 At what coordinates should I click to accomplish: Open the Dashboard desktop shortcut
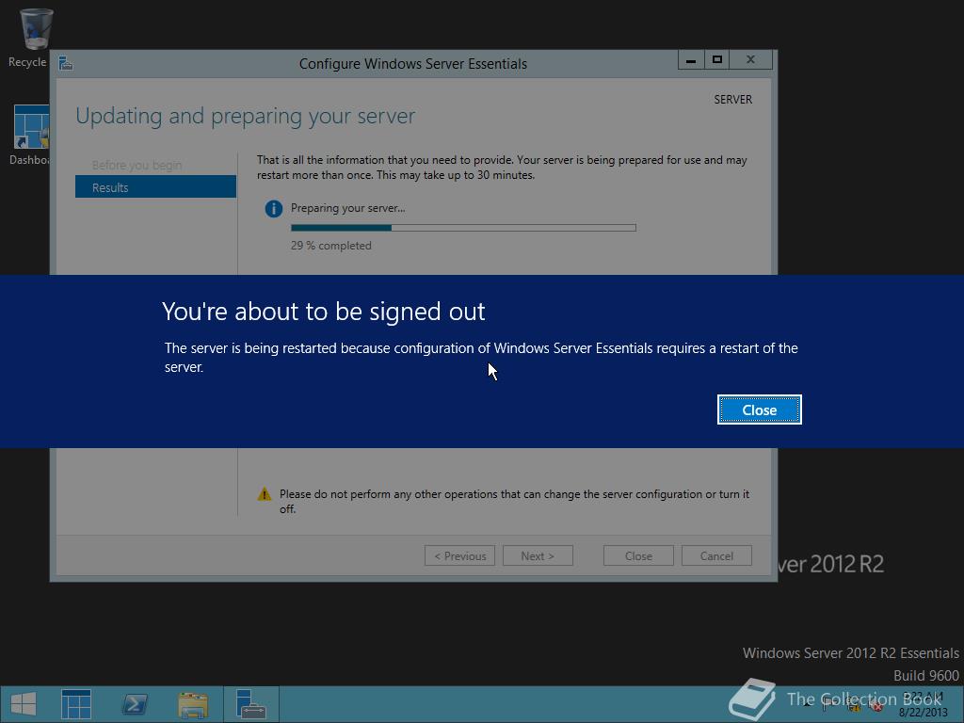tap(30, 136)
